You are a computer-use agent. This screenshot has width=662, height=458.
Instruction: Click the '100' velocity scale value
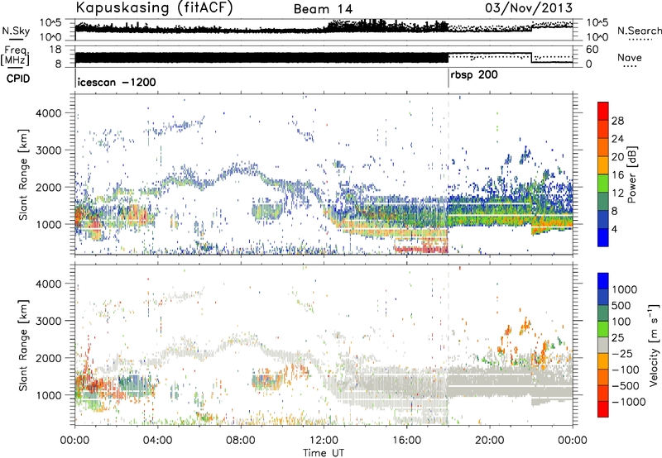(x=621, y=322)
